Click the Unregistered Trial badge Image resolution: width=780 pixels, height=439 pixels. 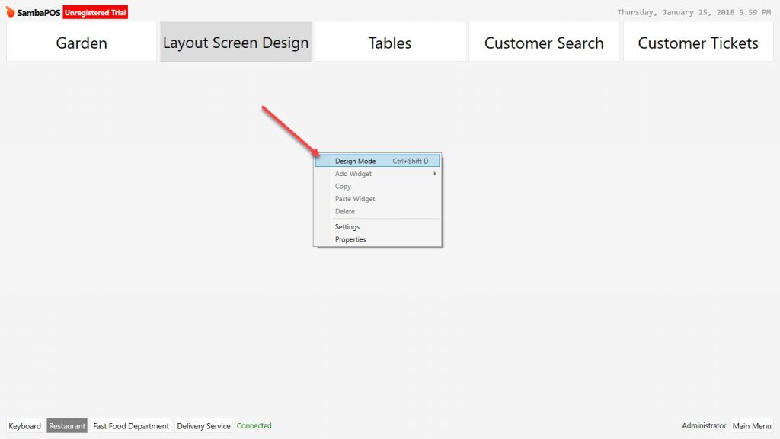[x=95, y=12]
